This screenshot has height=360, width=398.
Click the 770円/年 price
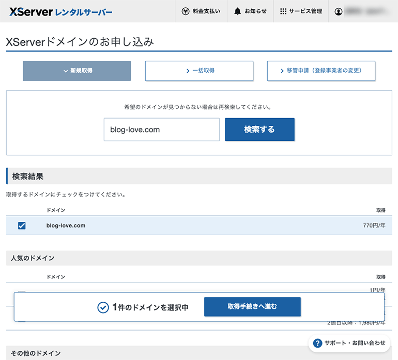(x=374, y=225)
